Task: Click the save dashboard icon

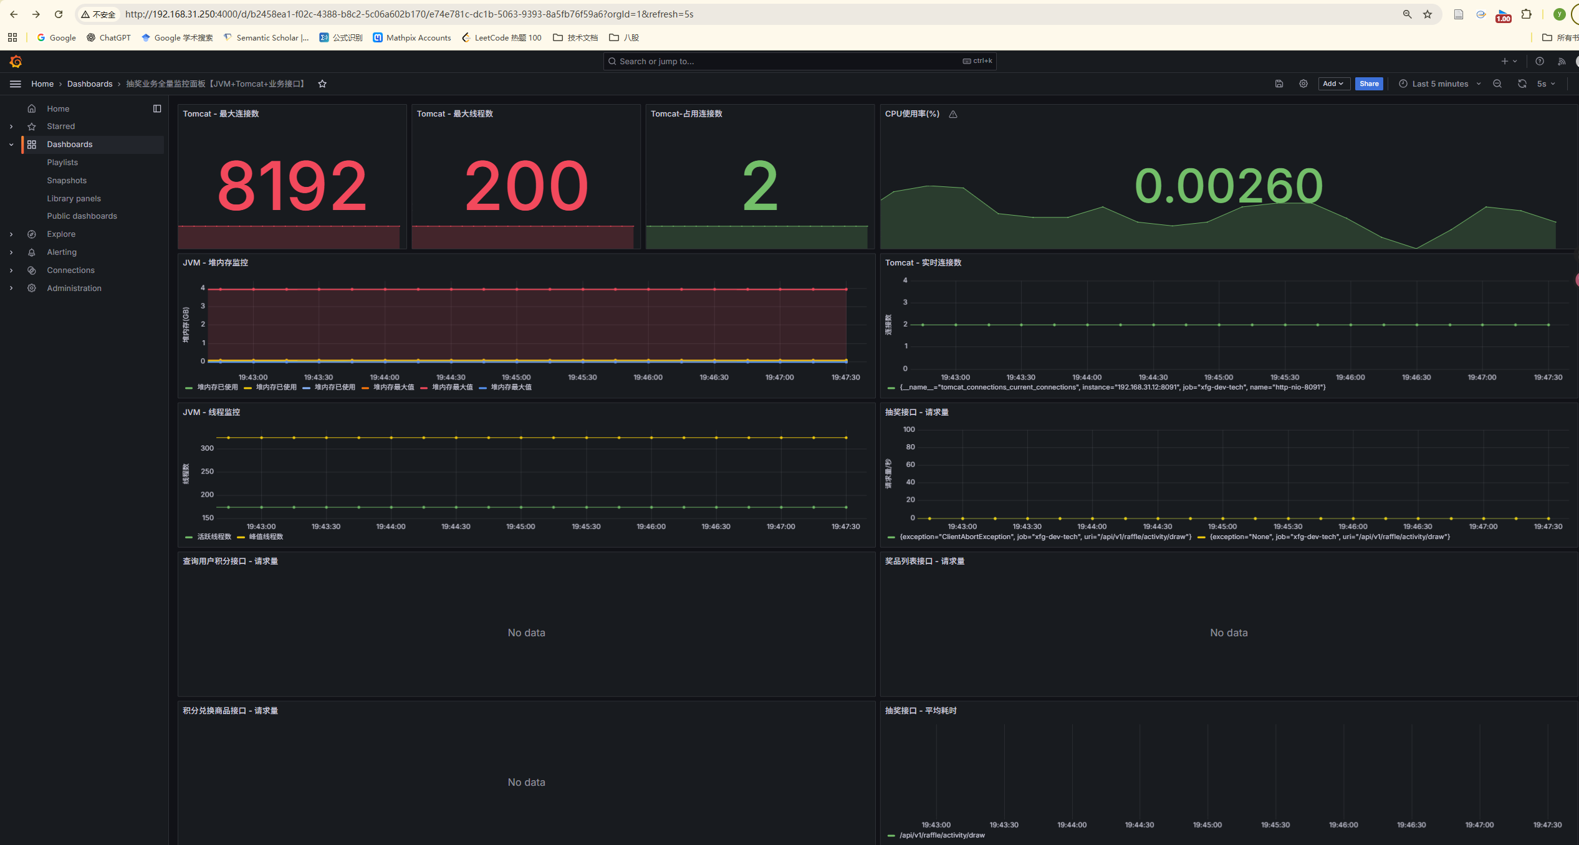Action: (1279, 84)
